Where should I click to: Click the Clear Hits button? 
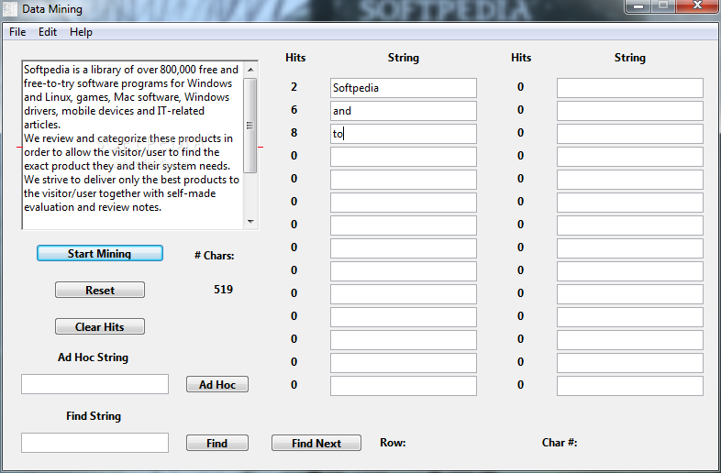click(x=100, y=327)
